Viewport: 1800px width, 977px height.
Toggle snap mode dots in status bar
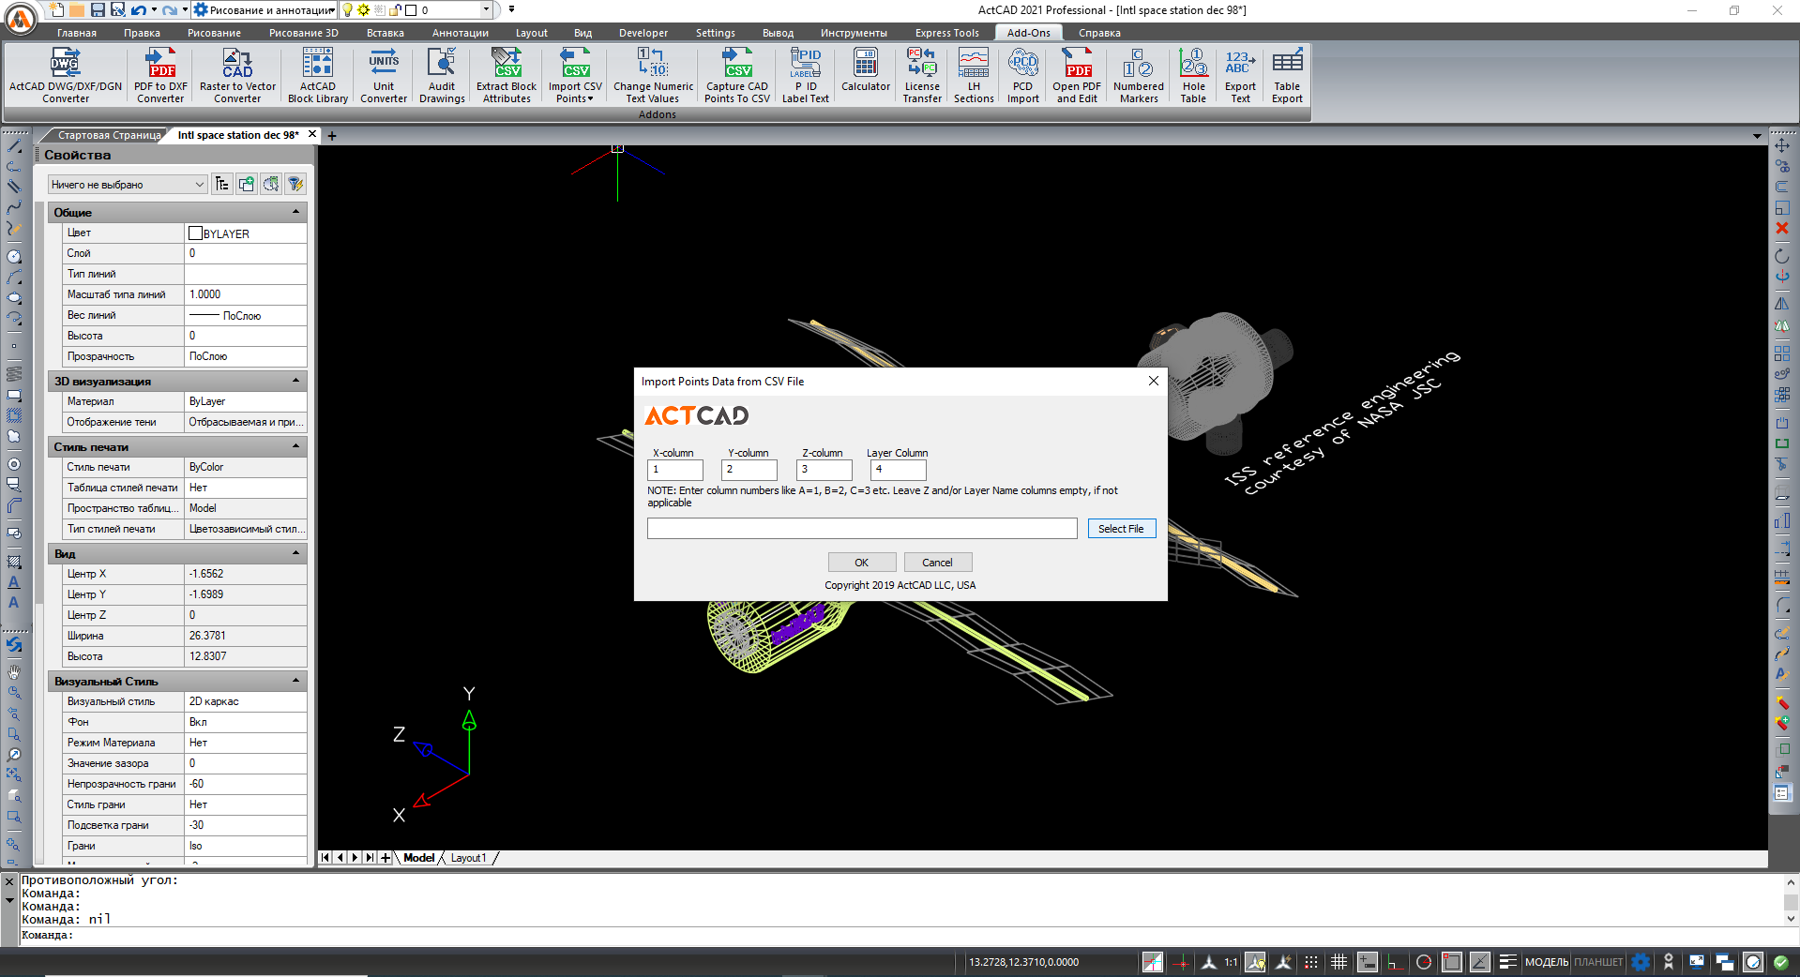click(x=1311, y=962)
